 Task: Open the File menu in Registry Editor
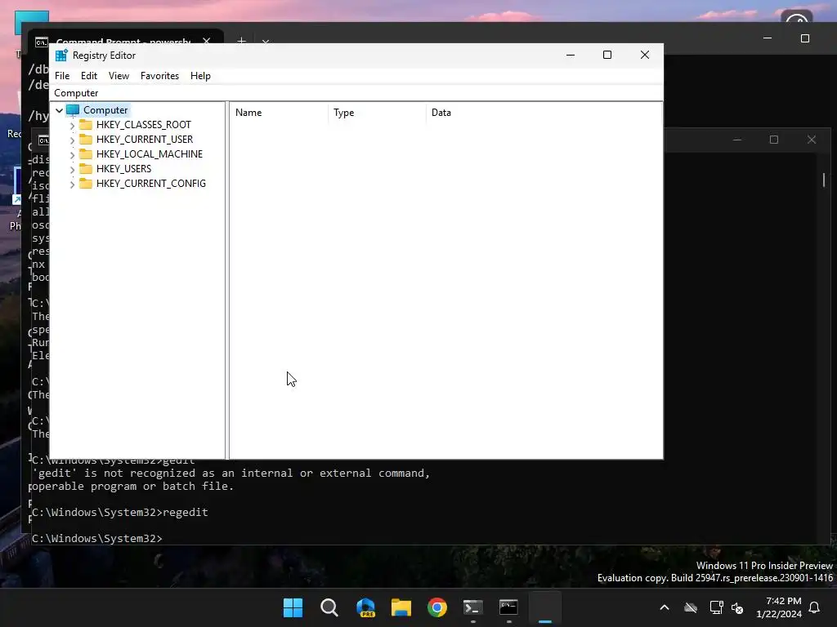click(x=62, y=76)
